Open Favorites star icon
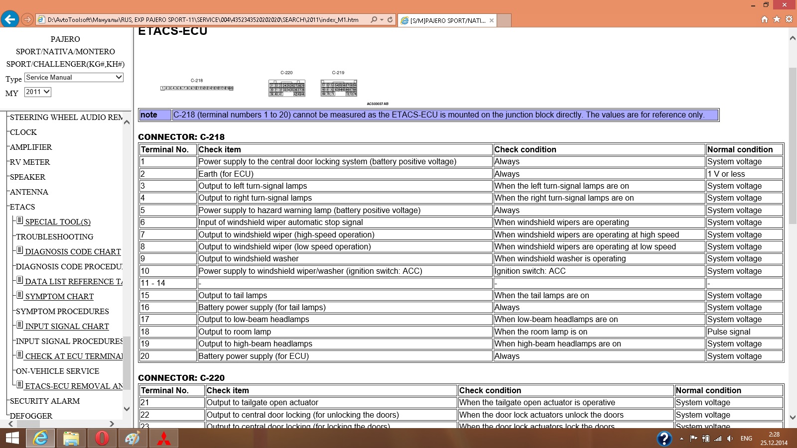Image resolution: width=797 pixels, height=448 pixels. coord(777,19)
